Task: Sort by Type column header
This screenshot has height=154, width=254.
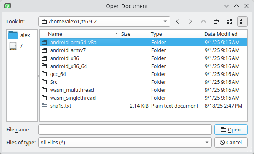Action: pos(176,34)
